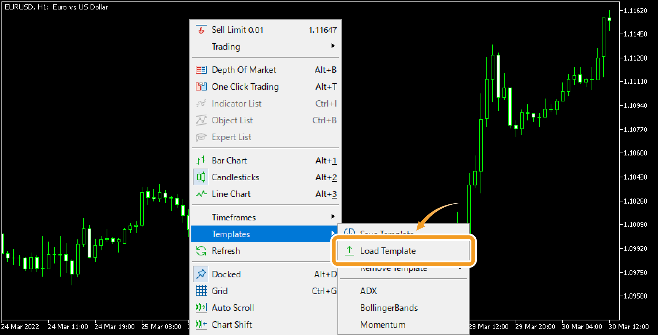Viewport: 658px width, 335px height.
Task: Expand the Trading submenu arrow
Action: pos(333,46)
